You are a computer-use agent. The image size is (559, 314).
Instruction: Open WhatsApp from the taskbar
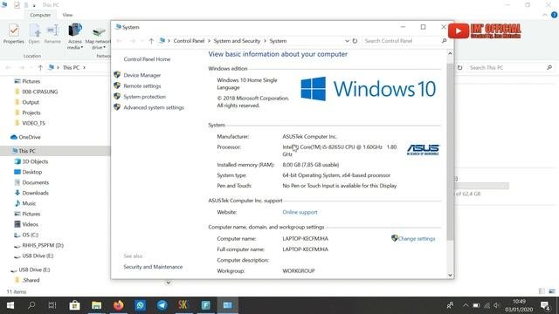(140, 305)
